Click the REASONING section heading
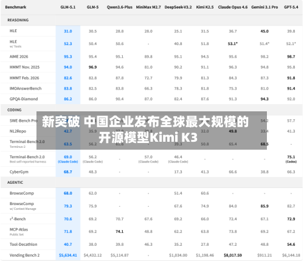The height and width of the screenshot is (261, 304). pyautogui.click(x=18, y=20)
